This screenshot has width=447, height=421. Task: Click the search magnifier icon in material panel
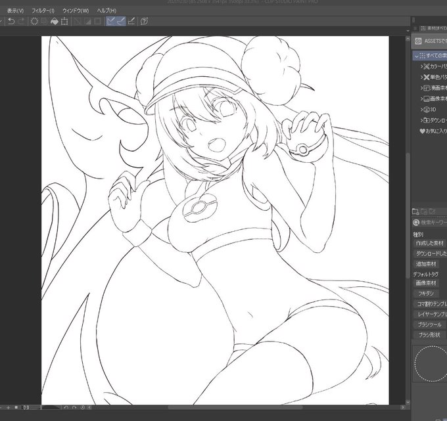[416, 223]
